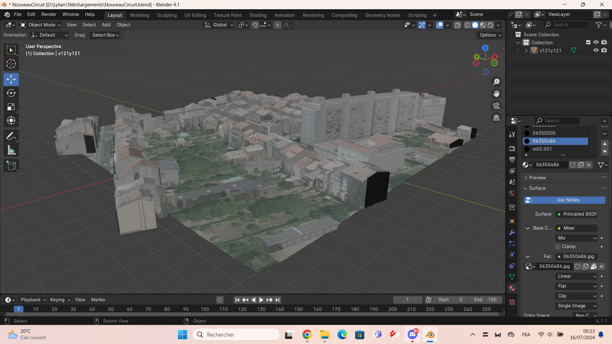
Task: Open the Object Mode dropdown
Action: [40, 25]
